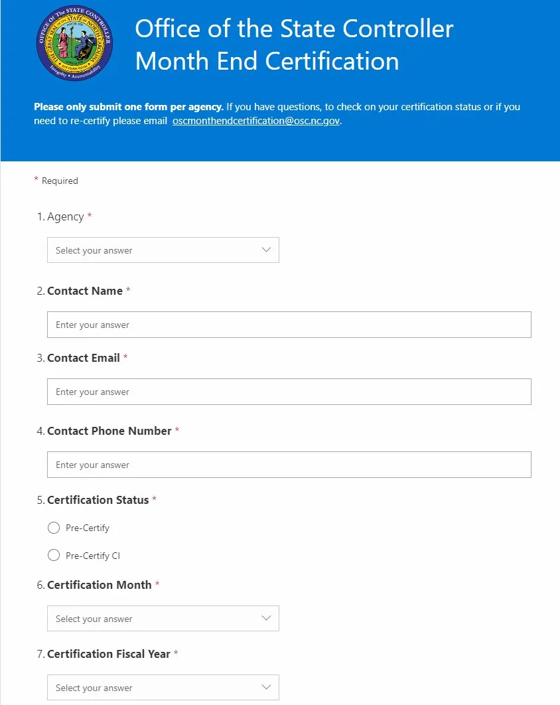Click the Certification Month dropdown chevron arrow
The width and height of the screenshot is (560, 705).
(266, 619)
